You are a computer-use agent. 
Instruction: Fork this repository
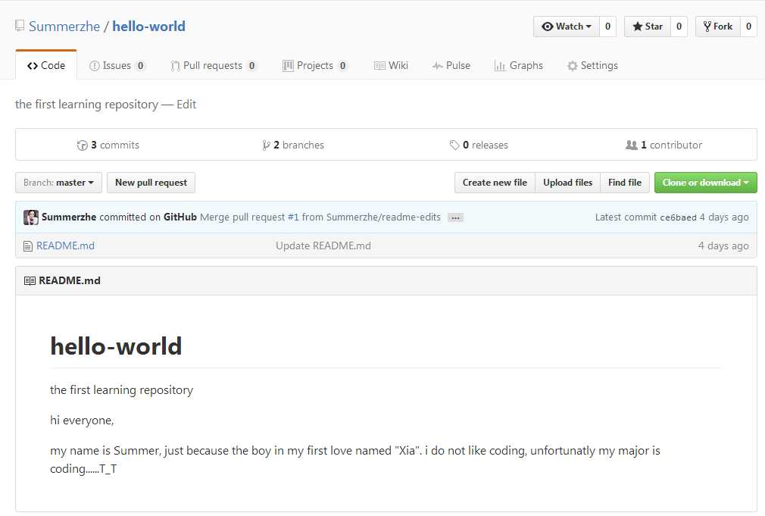718,27
